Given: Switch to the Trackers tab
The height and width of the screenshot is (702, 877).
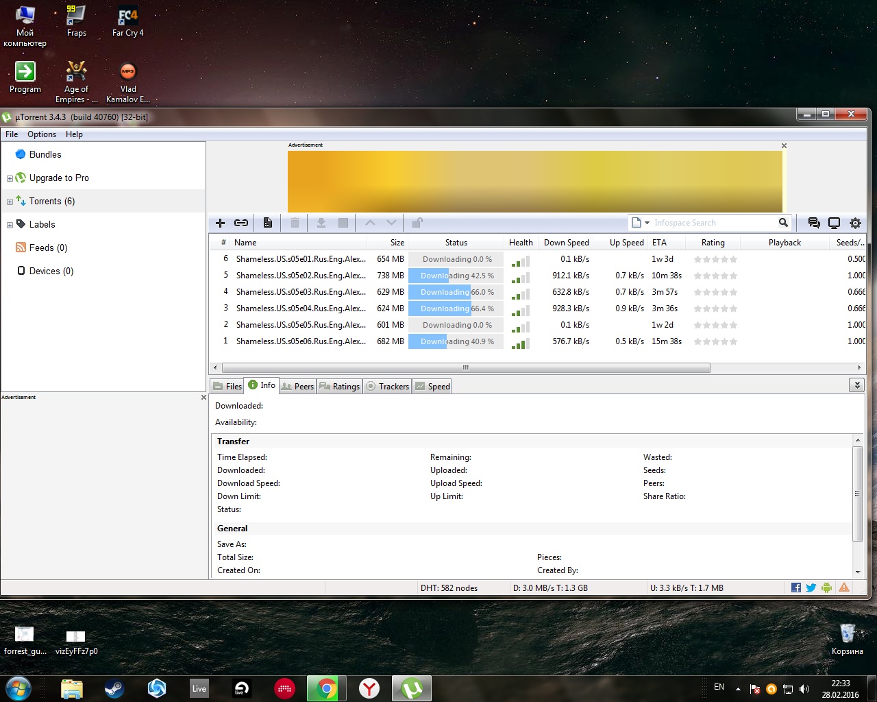Looking at the screenshot, I should click(388, 387).
